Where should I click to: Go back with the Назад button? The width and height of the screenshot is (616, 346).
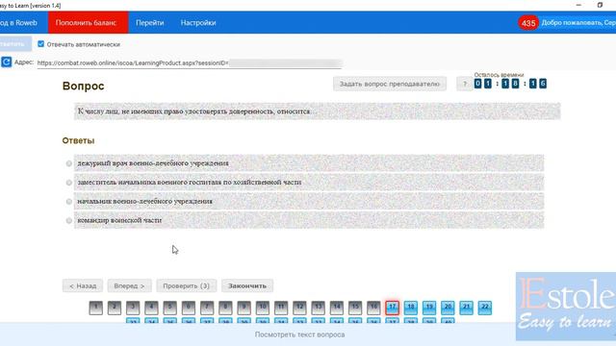pyautogui.click(x=83, y=285)
